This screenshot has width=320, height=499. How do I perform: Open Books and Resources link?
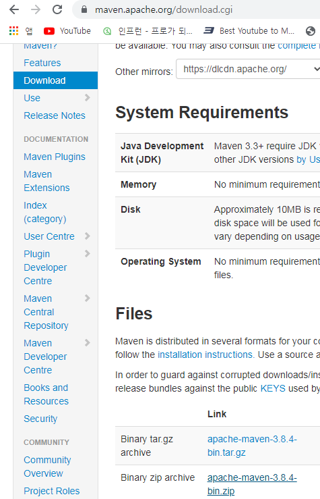click(46, 394)
